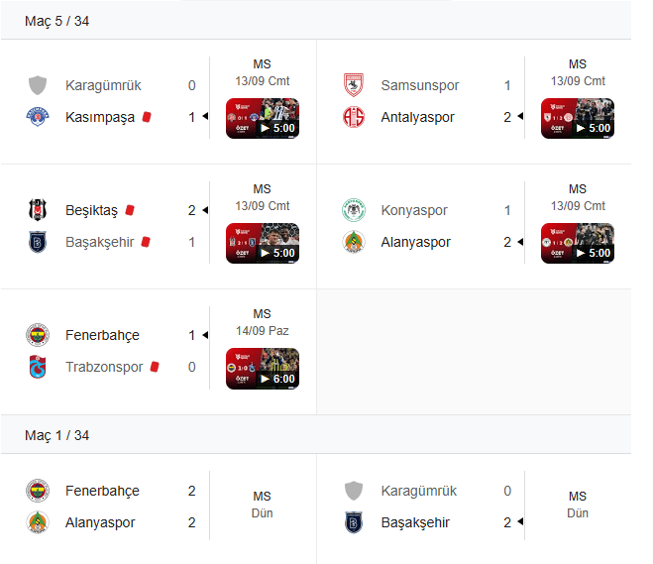Click the Maç 5 / 34 header
Viewport: 653px width, 564px height.
tap(56, 21)
